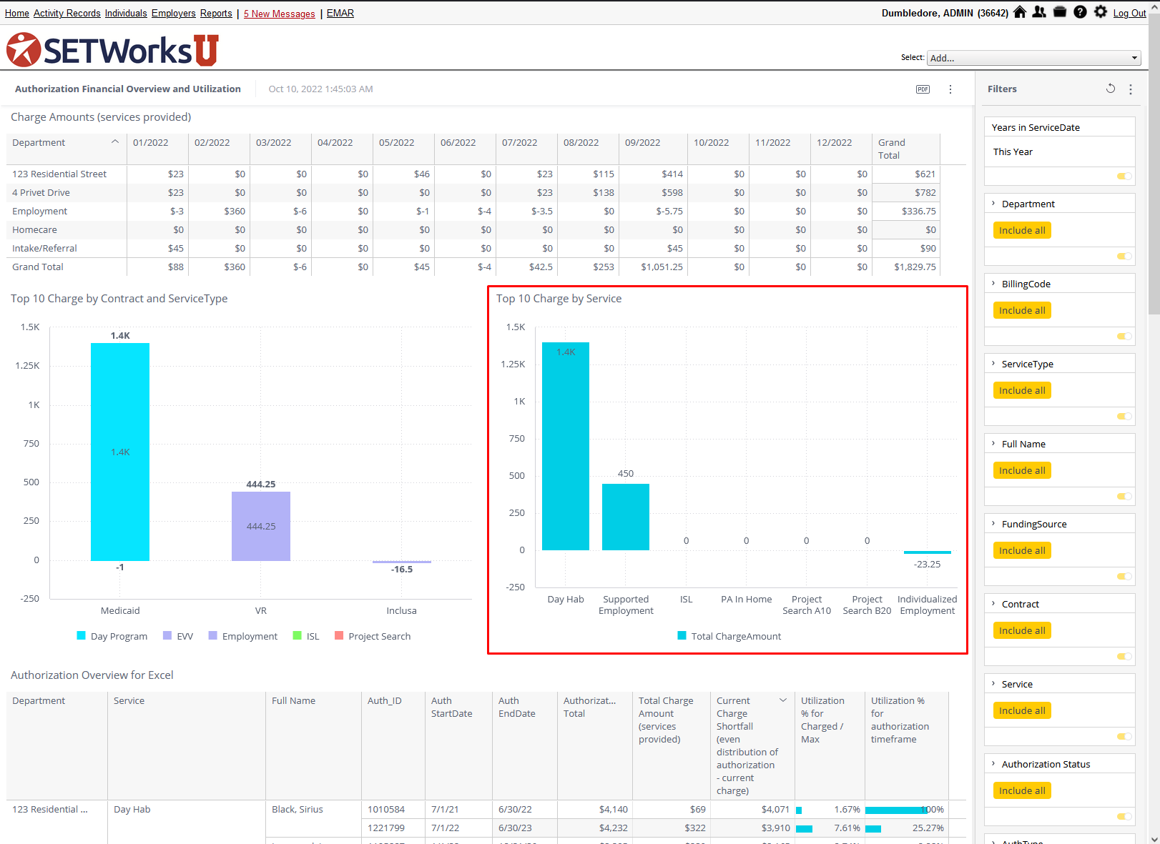Click the Day Hab bar in the Service chart

pos(565,447)
